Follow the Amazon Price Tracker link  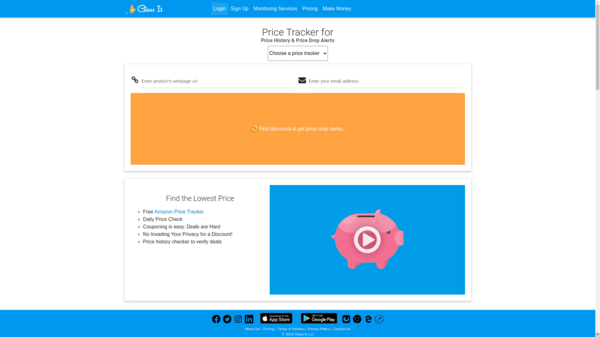tap(179, 212)
